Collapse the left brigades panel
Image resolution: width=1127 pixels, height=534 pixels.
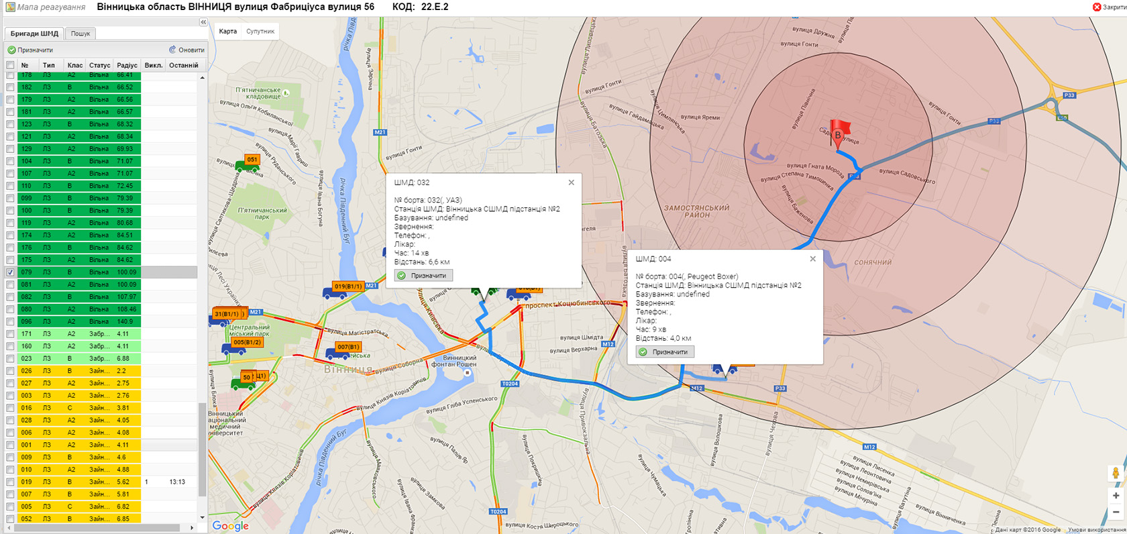tap(203, 22)
